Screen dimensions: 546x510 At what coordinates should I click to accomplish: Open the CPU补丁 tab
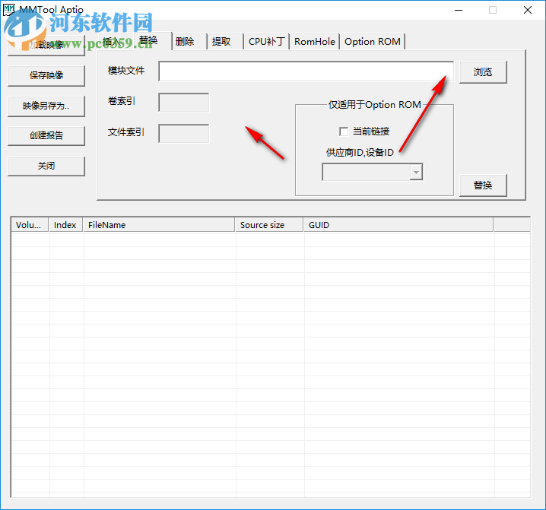[x=267, y=42]
